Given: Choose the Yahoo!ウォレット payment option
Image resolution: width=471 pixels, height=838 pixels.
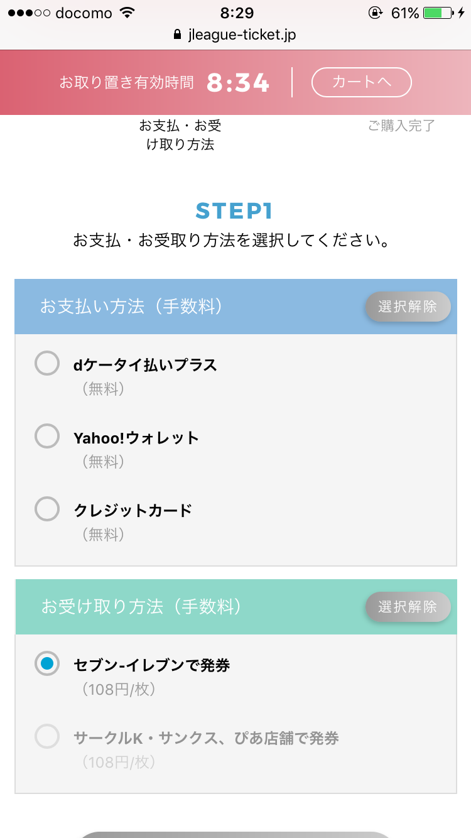Looking at the screenshot, I should pyautogui.click(x=47, y=437).
